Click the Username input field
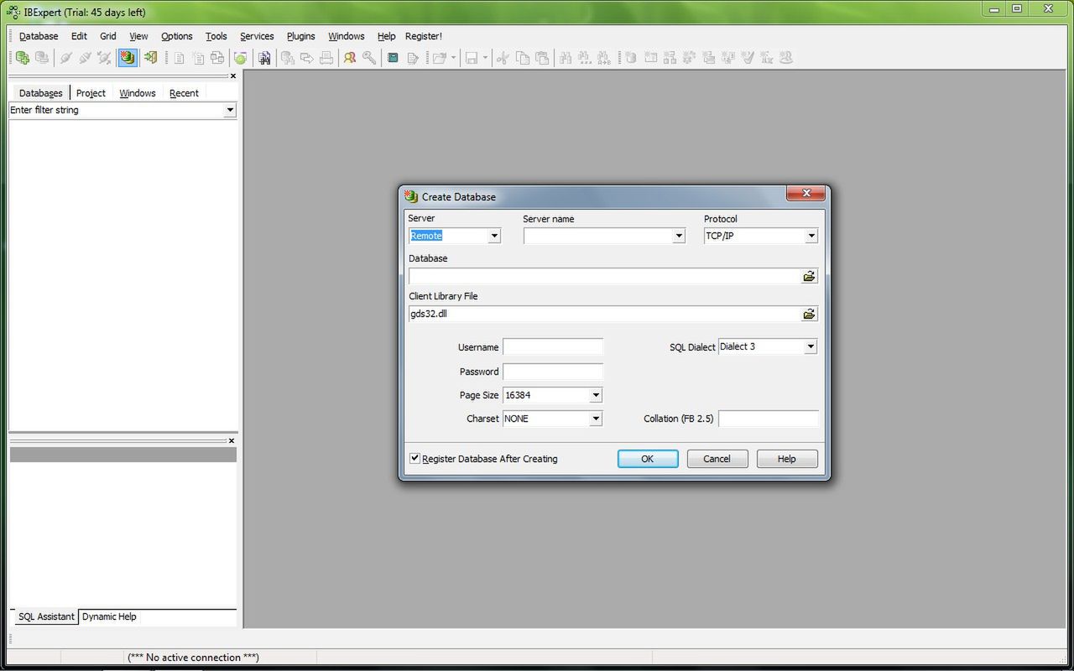This screenshot has width=1074, height=671. [553, 346]
